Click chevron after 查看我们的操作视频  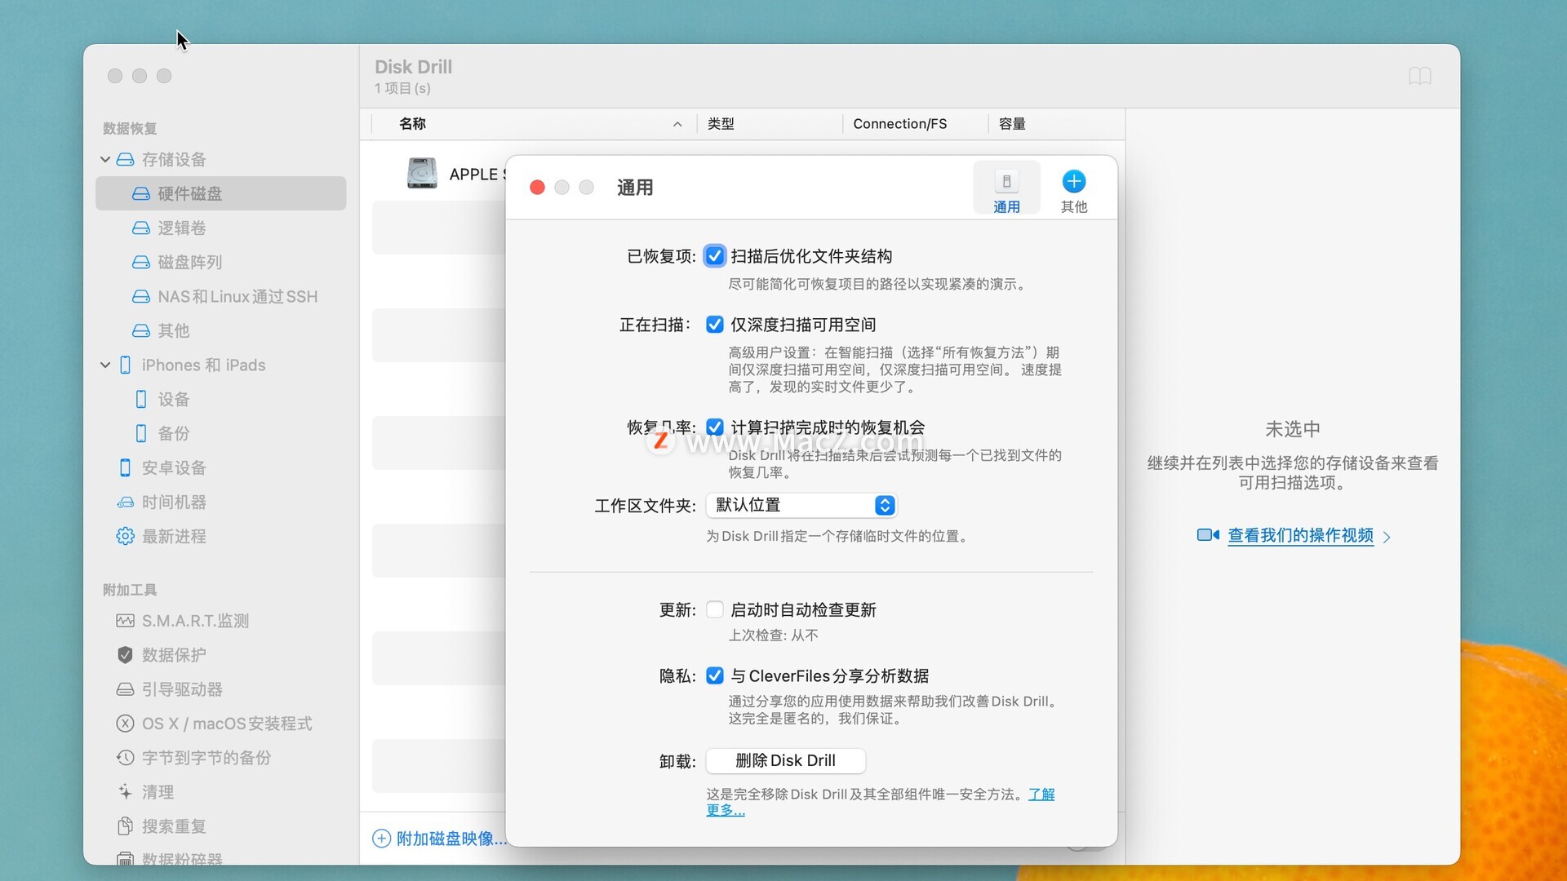1387,537
